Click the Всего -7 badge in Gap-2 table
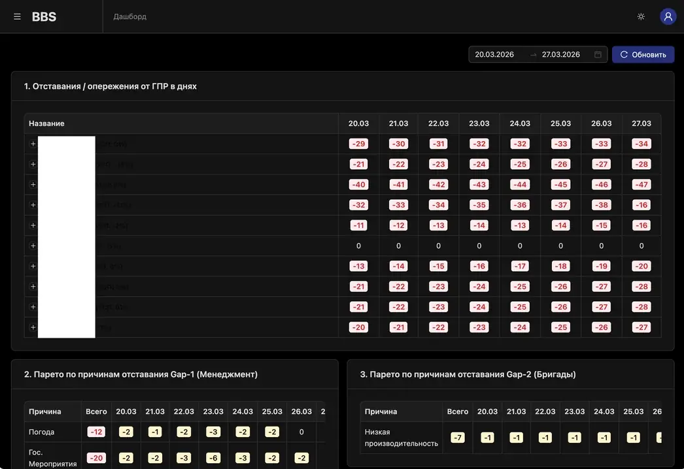Viewport: 684px width, 469px height. 457,437
